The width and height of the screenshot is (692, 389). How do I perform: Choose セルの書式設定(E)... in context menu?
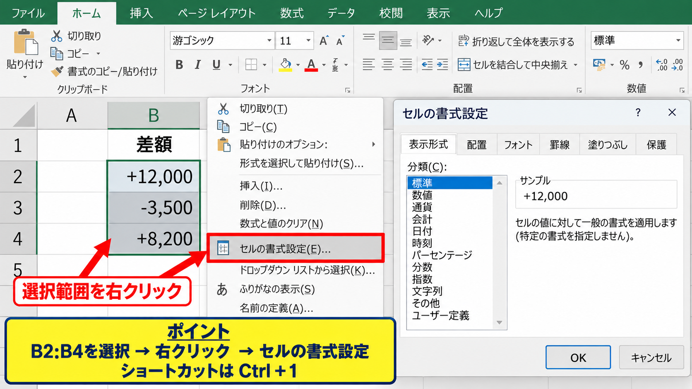click(296, 248)
